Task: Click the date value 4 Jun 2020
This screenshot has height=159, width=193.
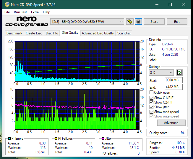Action: tap(170, 55)
